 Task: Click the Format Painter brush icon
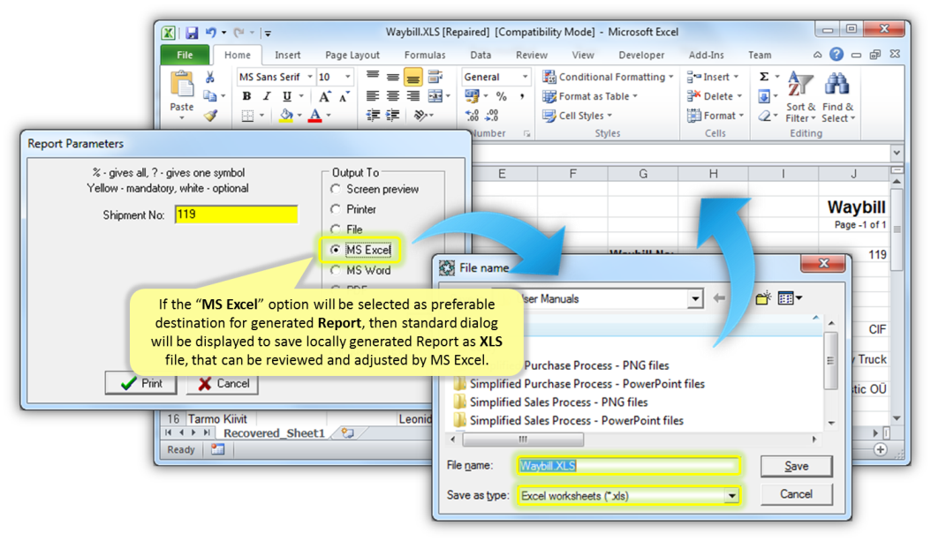click(210, 116)
